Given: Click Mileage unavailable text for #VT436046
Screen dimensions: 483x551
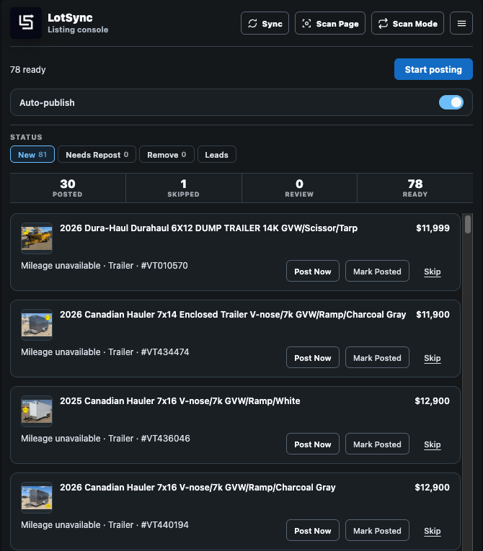Looking at the screenshot, I should [61, 439].
